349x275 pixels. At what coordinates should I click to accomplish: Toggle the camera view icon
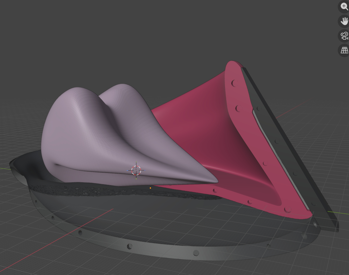(x=344, y=36)
